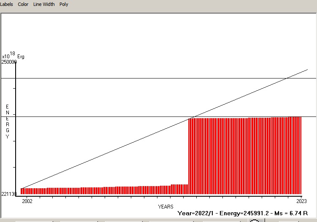The width and height of the screenshot is (317, 222).
Task: Open the Poly menu
Action: pos(64,4)
